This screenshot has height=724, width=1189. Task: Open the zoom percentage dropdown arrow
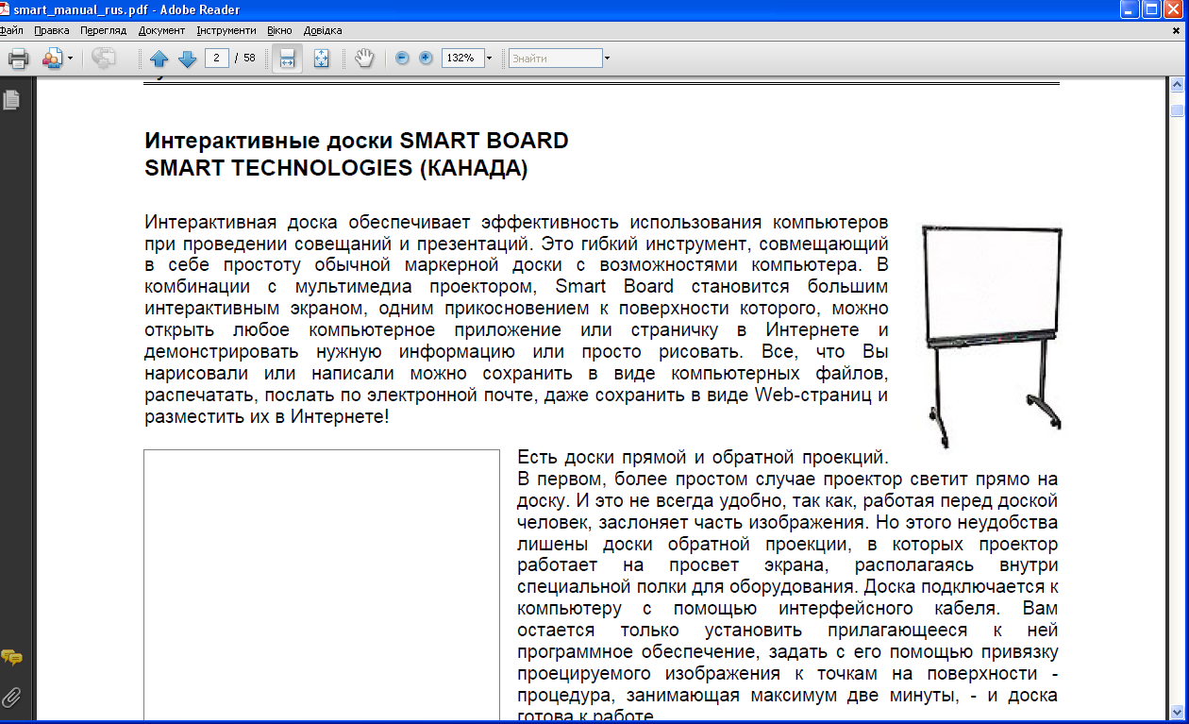(x=489, y=58)
